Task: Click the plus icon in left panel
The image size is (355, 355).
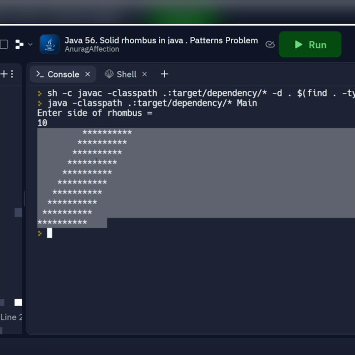Action: point(4,74)
